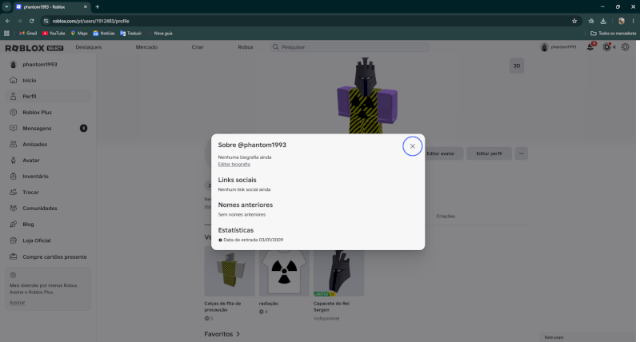Open the Destaques menu
Viewport: 640px width, 342px height.
pos(88,47)
